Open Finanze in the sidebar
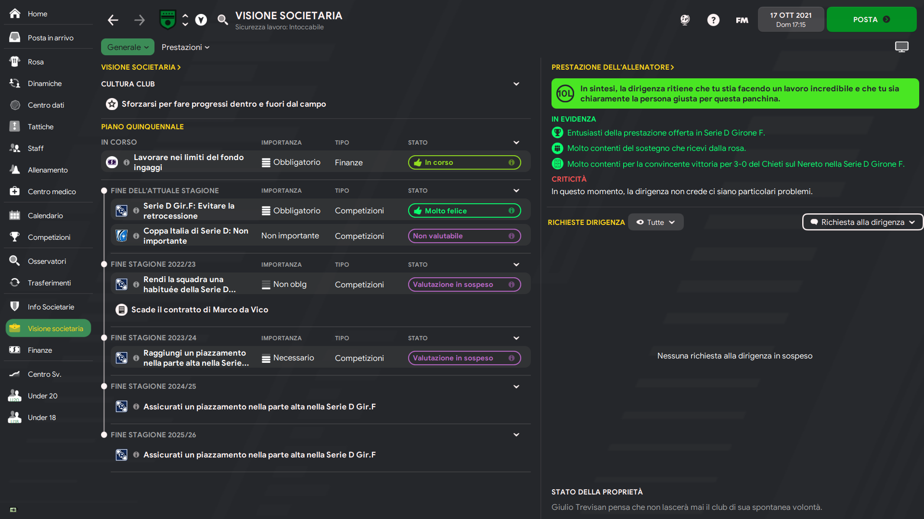The width and height of the screenshot is (924, 519). (40, 350)
